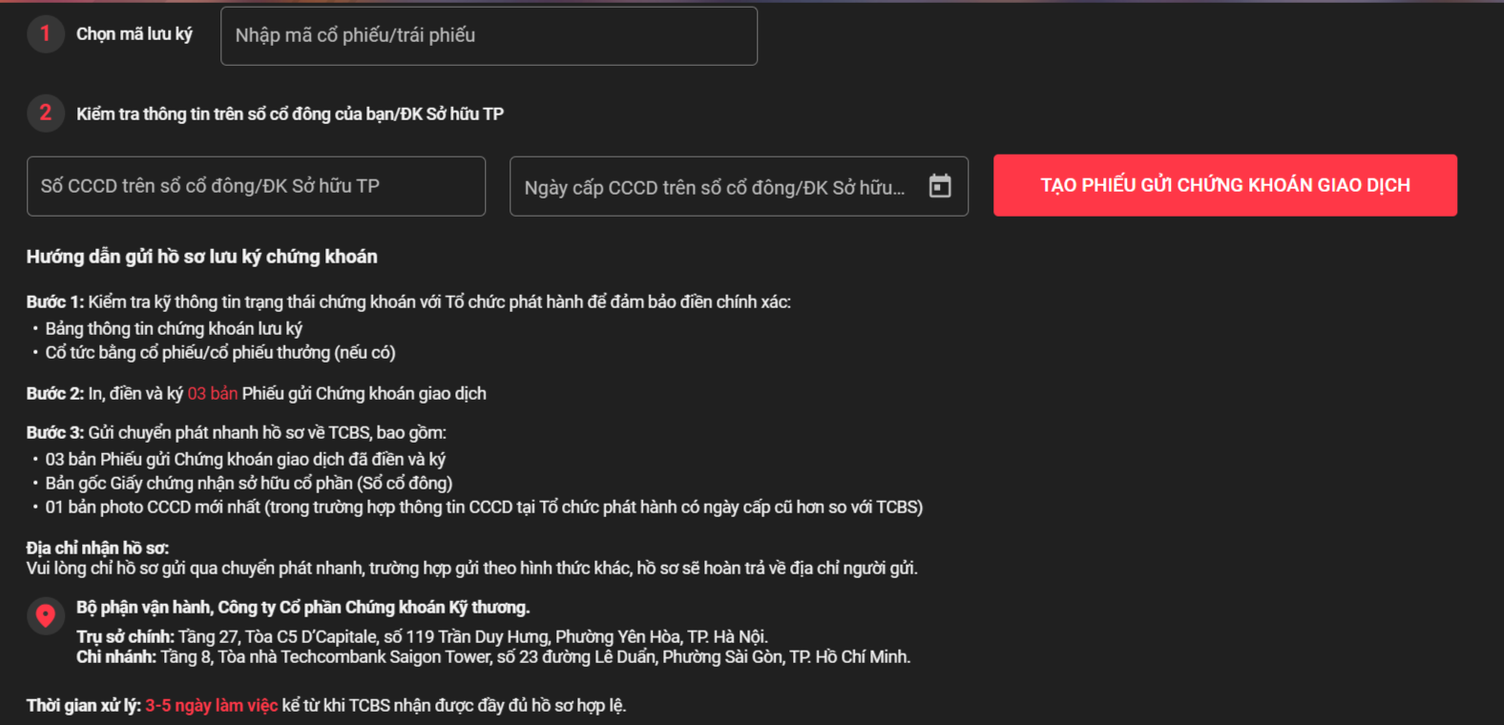Open the calendar date picker icon

pyautogui.click(x=940, y=186)
